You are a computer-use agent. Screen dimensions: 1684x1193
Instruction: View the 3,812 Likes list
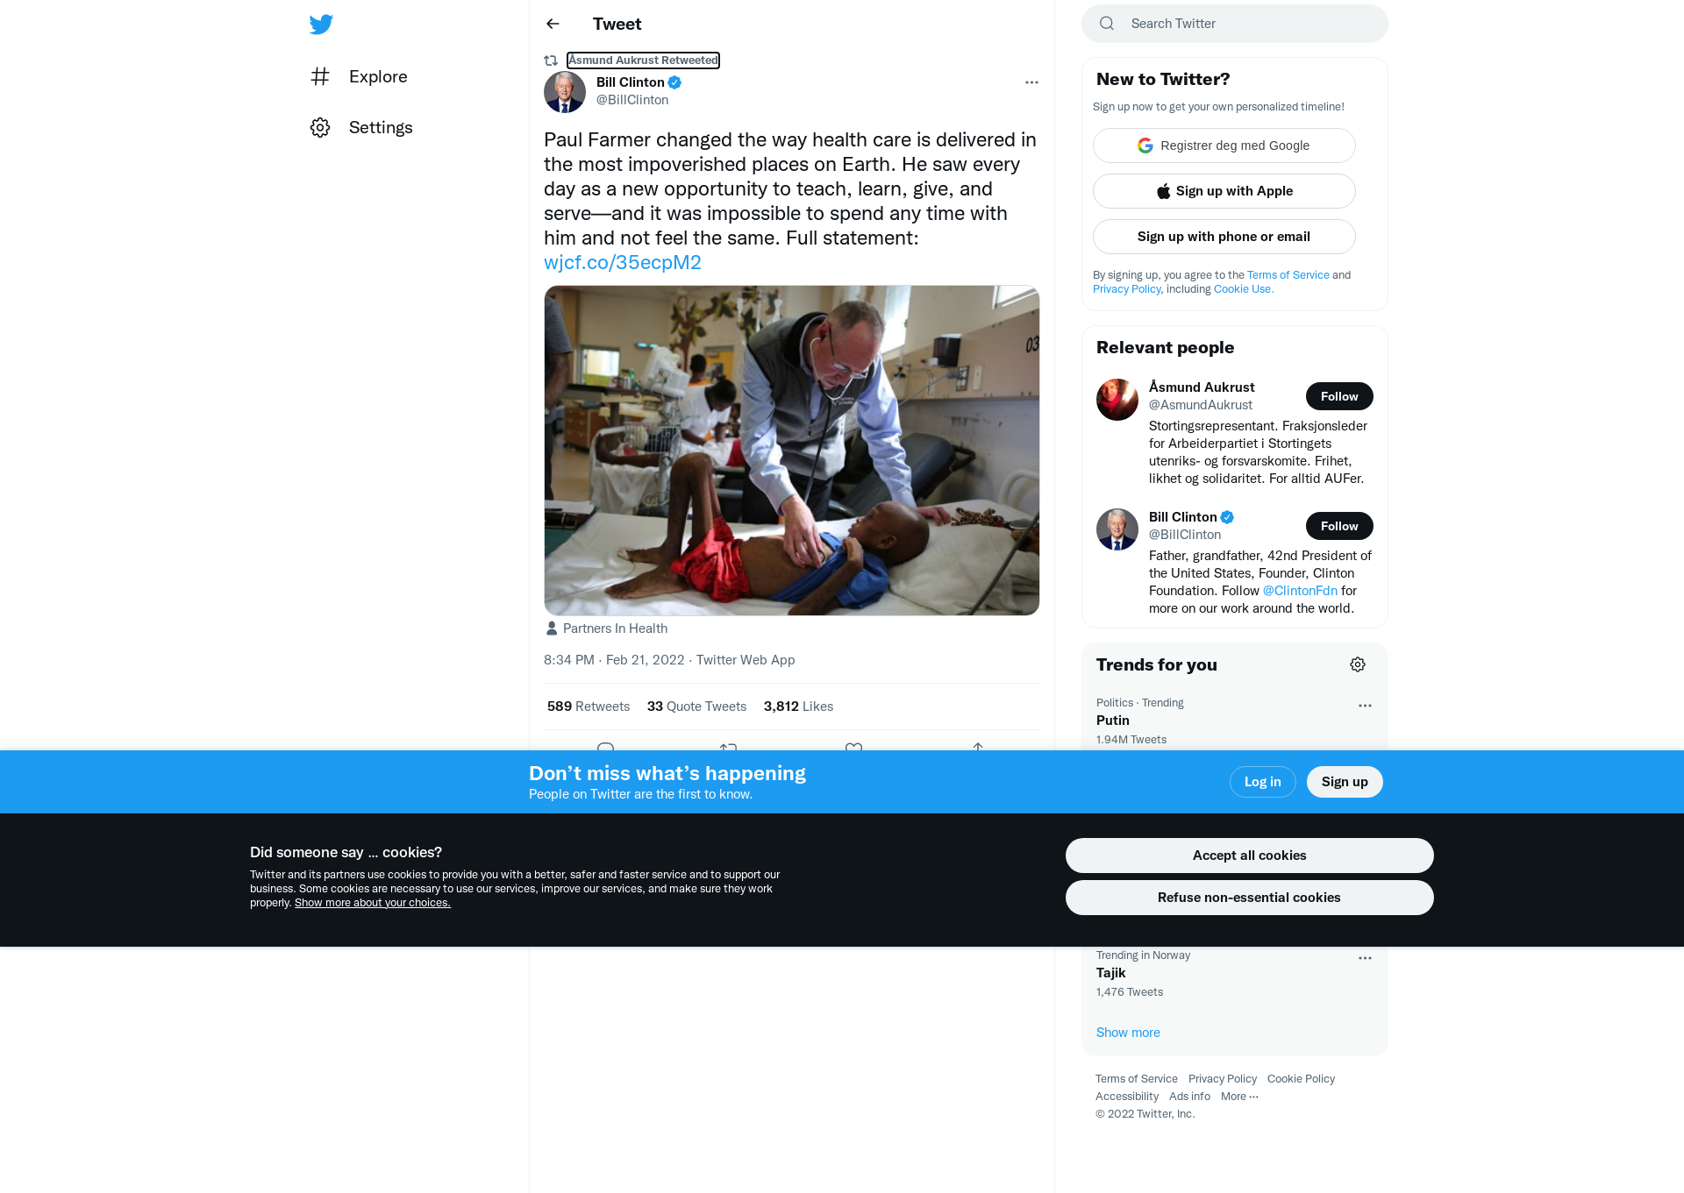[x=798, y=707]
